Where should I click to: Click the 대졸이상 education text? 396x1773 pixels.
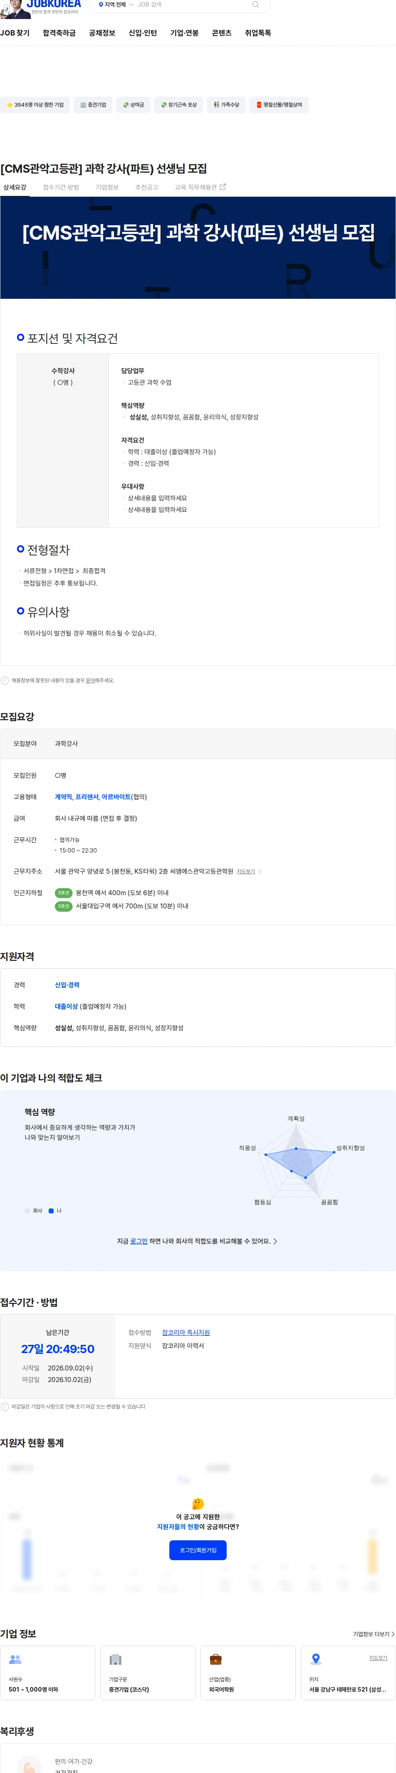[66, 1006]
